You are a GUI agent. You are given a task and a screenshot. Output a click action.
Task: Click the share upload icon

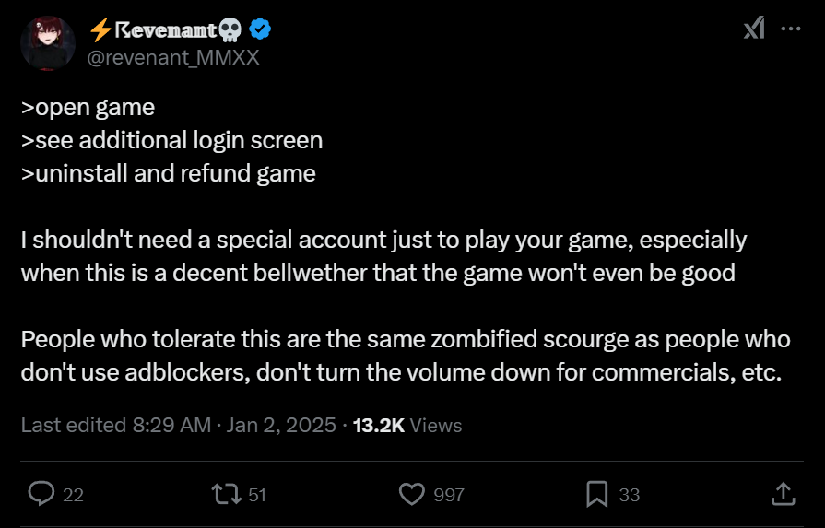[x=783, y=494]
